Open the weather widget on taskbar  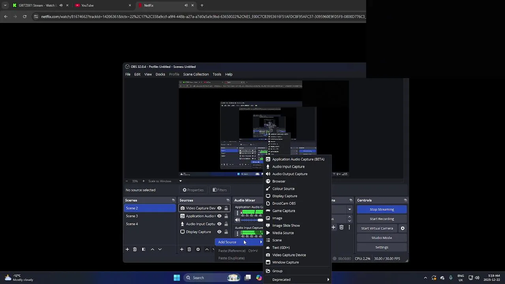tap(19, 278)
